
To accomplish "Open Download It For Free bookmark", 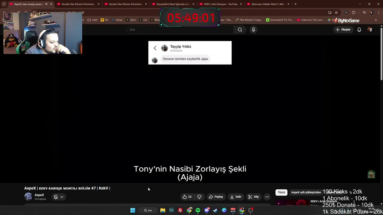I will pyautogui.click(x=279, y=20).
